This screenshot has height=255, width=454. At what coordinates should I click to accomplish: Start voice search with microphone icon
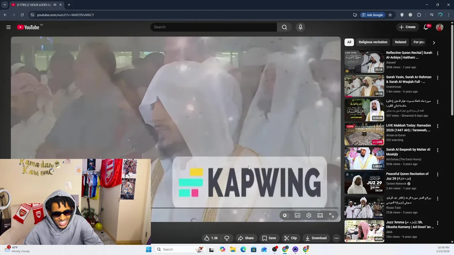click(300, 27)
